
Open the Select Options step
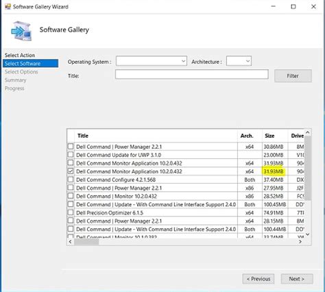pos(21,72)
